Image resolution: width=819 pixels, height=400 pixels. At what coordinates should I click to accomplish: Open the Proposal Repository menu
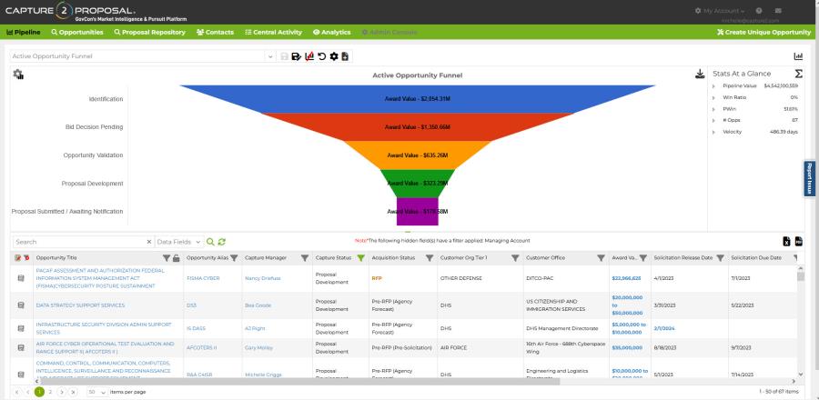coord(149,33)
